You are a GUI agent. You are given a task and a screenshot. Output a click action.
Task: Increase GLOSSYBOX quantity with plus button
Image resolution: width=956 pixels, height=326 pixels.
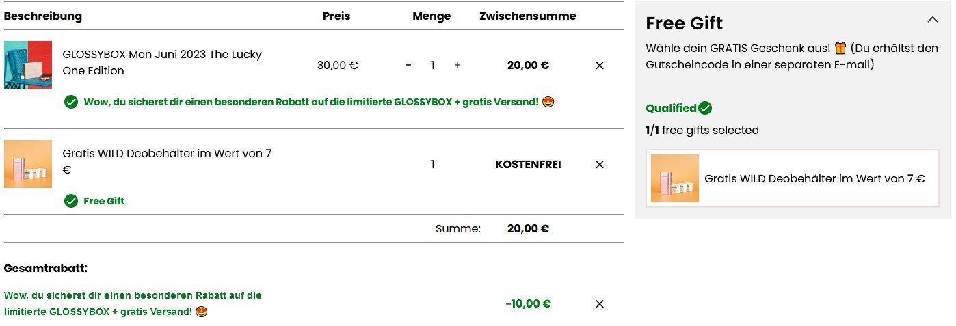[457, 66]
